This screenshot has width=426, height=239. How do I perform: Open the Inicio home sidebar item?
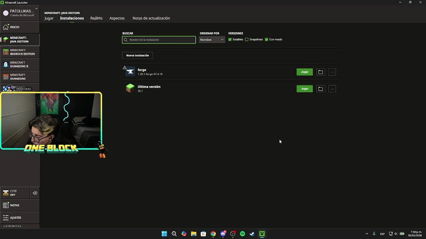coord(20,27)
